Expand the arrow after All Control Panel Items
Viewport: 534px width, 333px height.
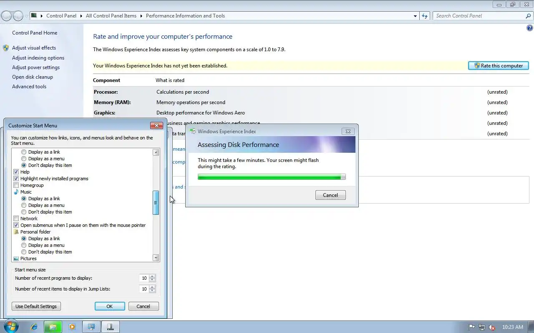(141, 16)
